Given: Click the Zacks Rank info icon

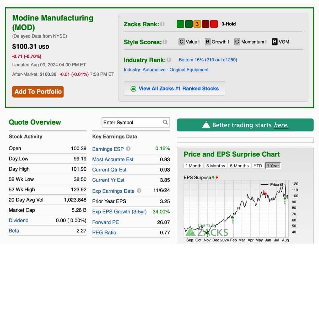Looking at the screenshot, I should (162, 24).
